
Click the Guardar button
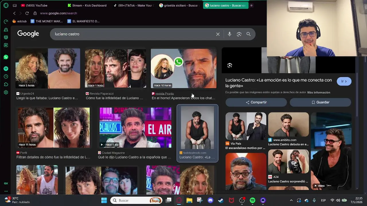tap(320, 102)
